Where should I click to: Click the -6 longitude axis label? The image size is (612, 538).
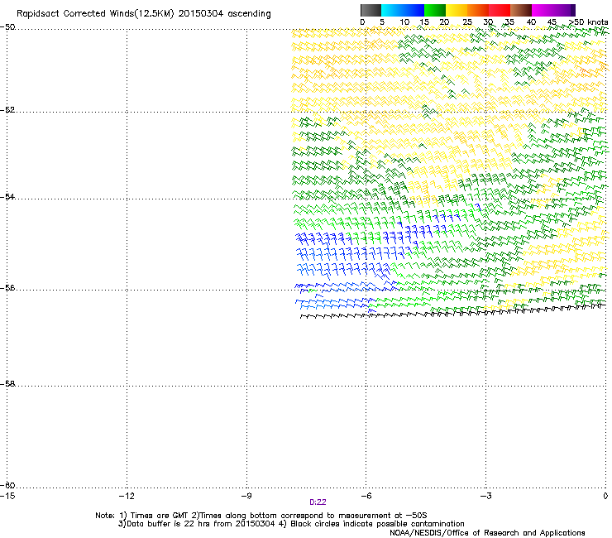click(366, 496)
